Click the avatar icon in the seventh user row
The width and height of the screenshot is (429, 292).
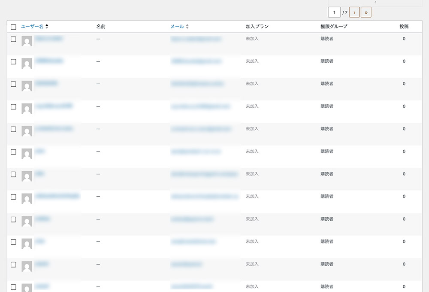point(27,176)
